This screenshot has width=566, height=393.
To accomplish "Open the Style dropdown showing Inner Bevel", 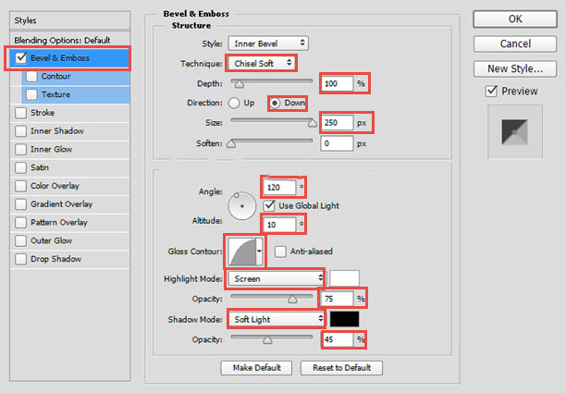I will coord(268,43).
